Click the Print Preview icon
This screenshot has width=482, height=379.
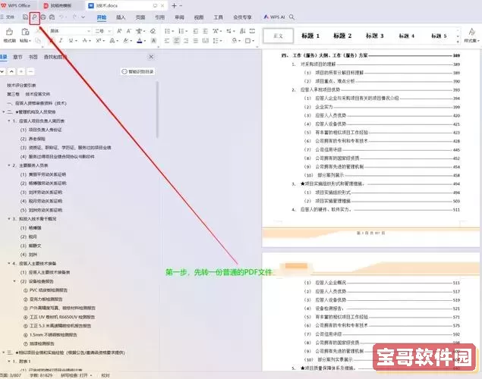[52, 17]
